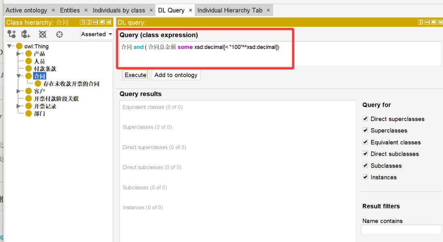Open Individual Hierarchy Tab
443x242 pixels.
pyautogui.click(x=230, y=10)
